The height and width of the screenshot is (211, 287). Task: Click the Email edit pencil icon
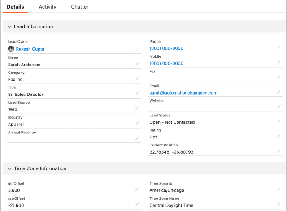[278, 92]
